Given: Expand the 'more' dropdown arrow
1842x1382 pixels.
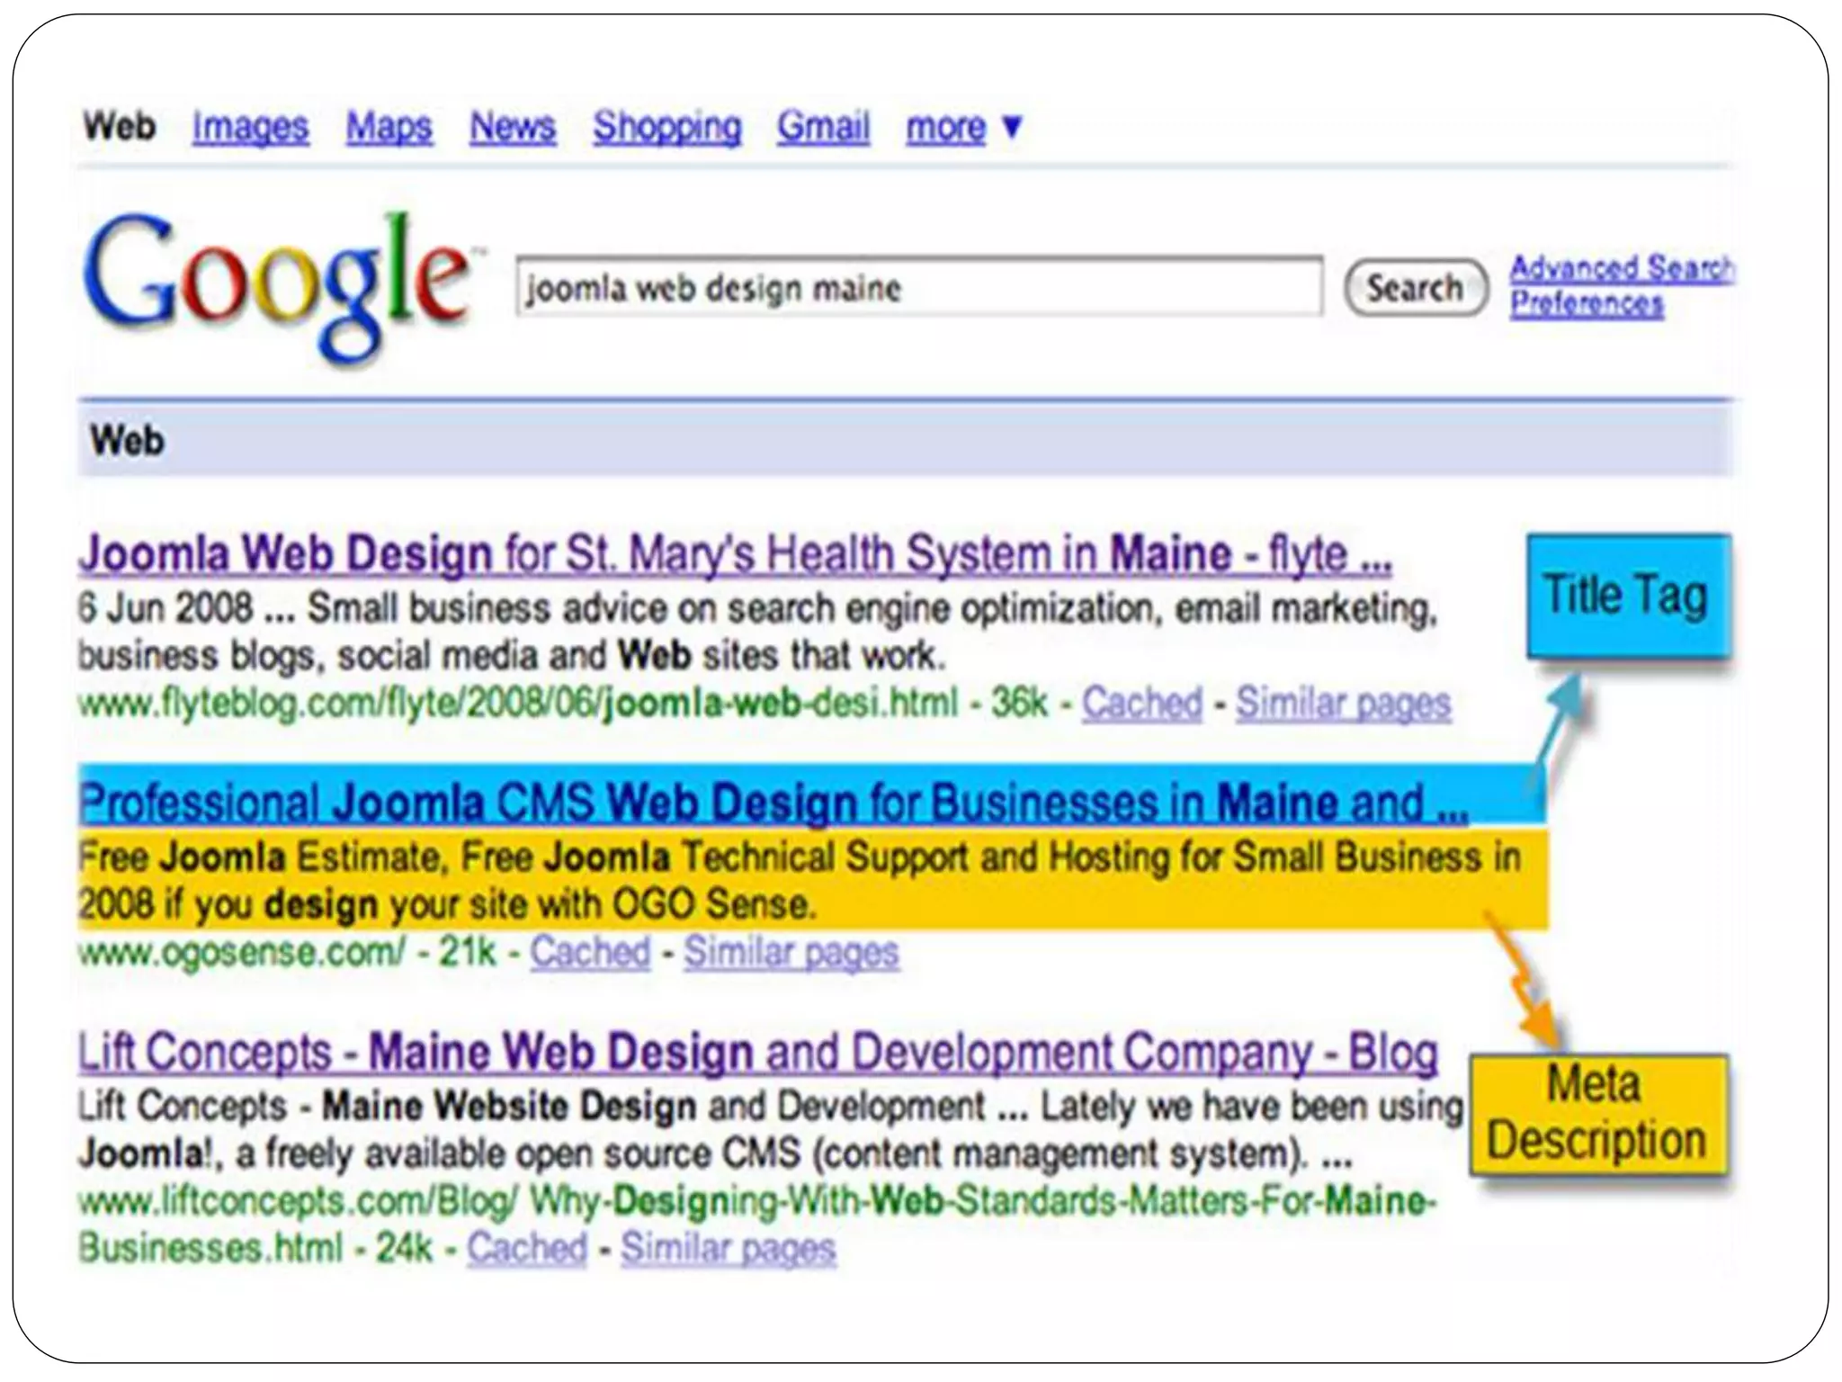Looking at the screenshot, I should pos(1012,127).
